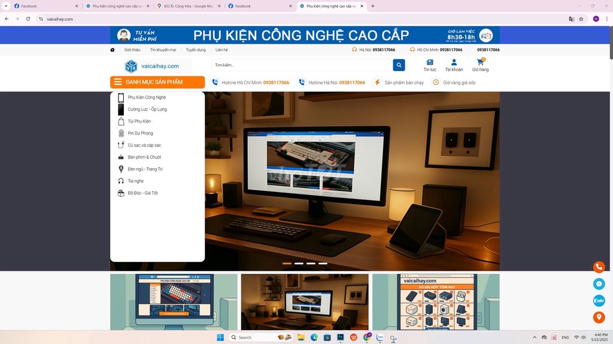Open Zalo app from taskbar
Screen dimensions: 613x344
coord(380,337)
